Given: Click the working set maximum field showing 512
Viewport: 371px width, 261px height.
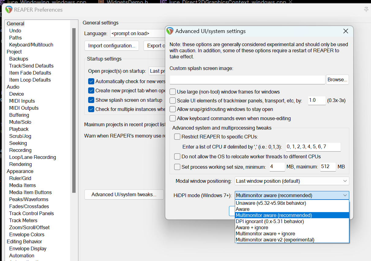Looking at the screenshot, I should [x=328, y=167].
